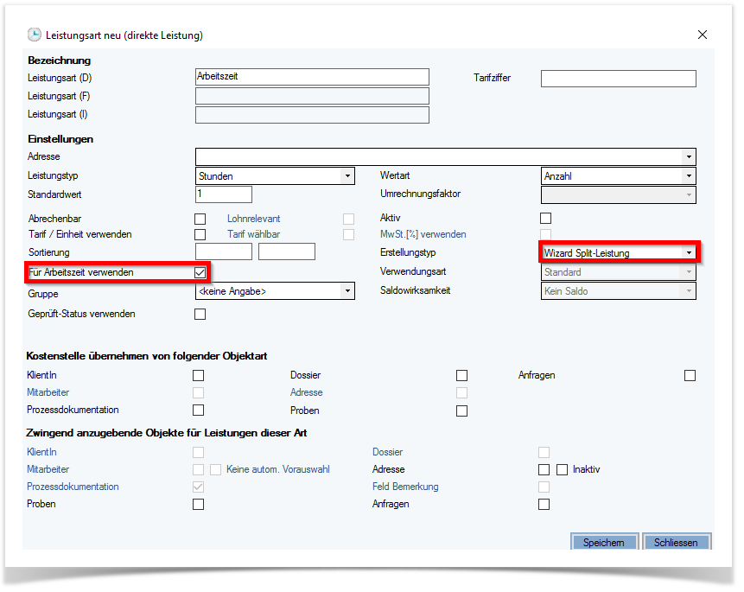Viewport: 744px width, 592px height.
Task: Enable the Abrechenbar checkbox
Action: click(x=200, y=219)
